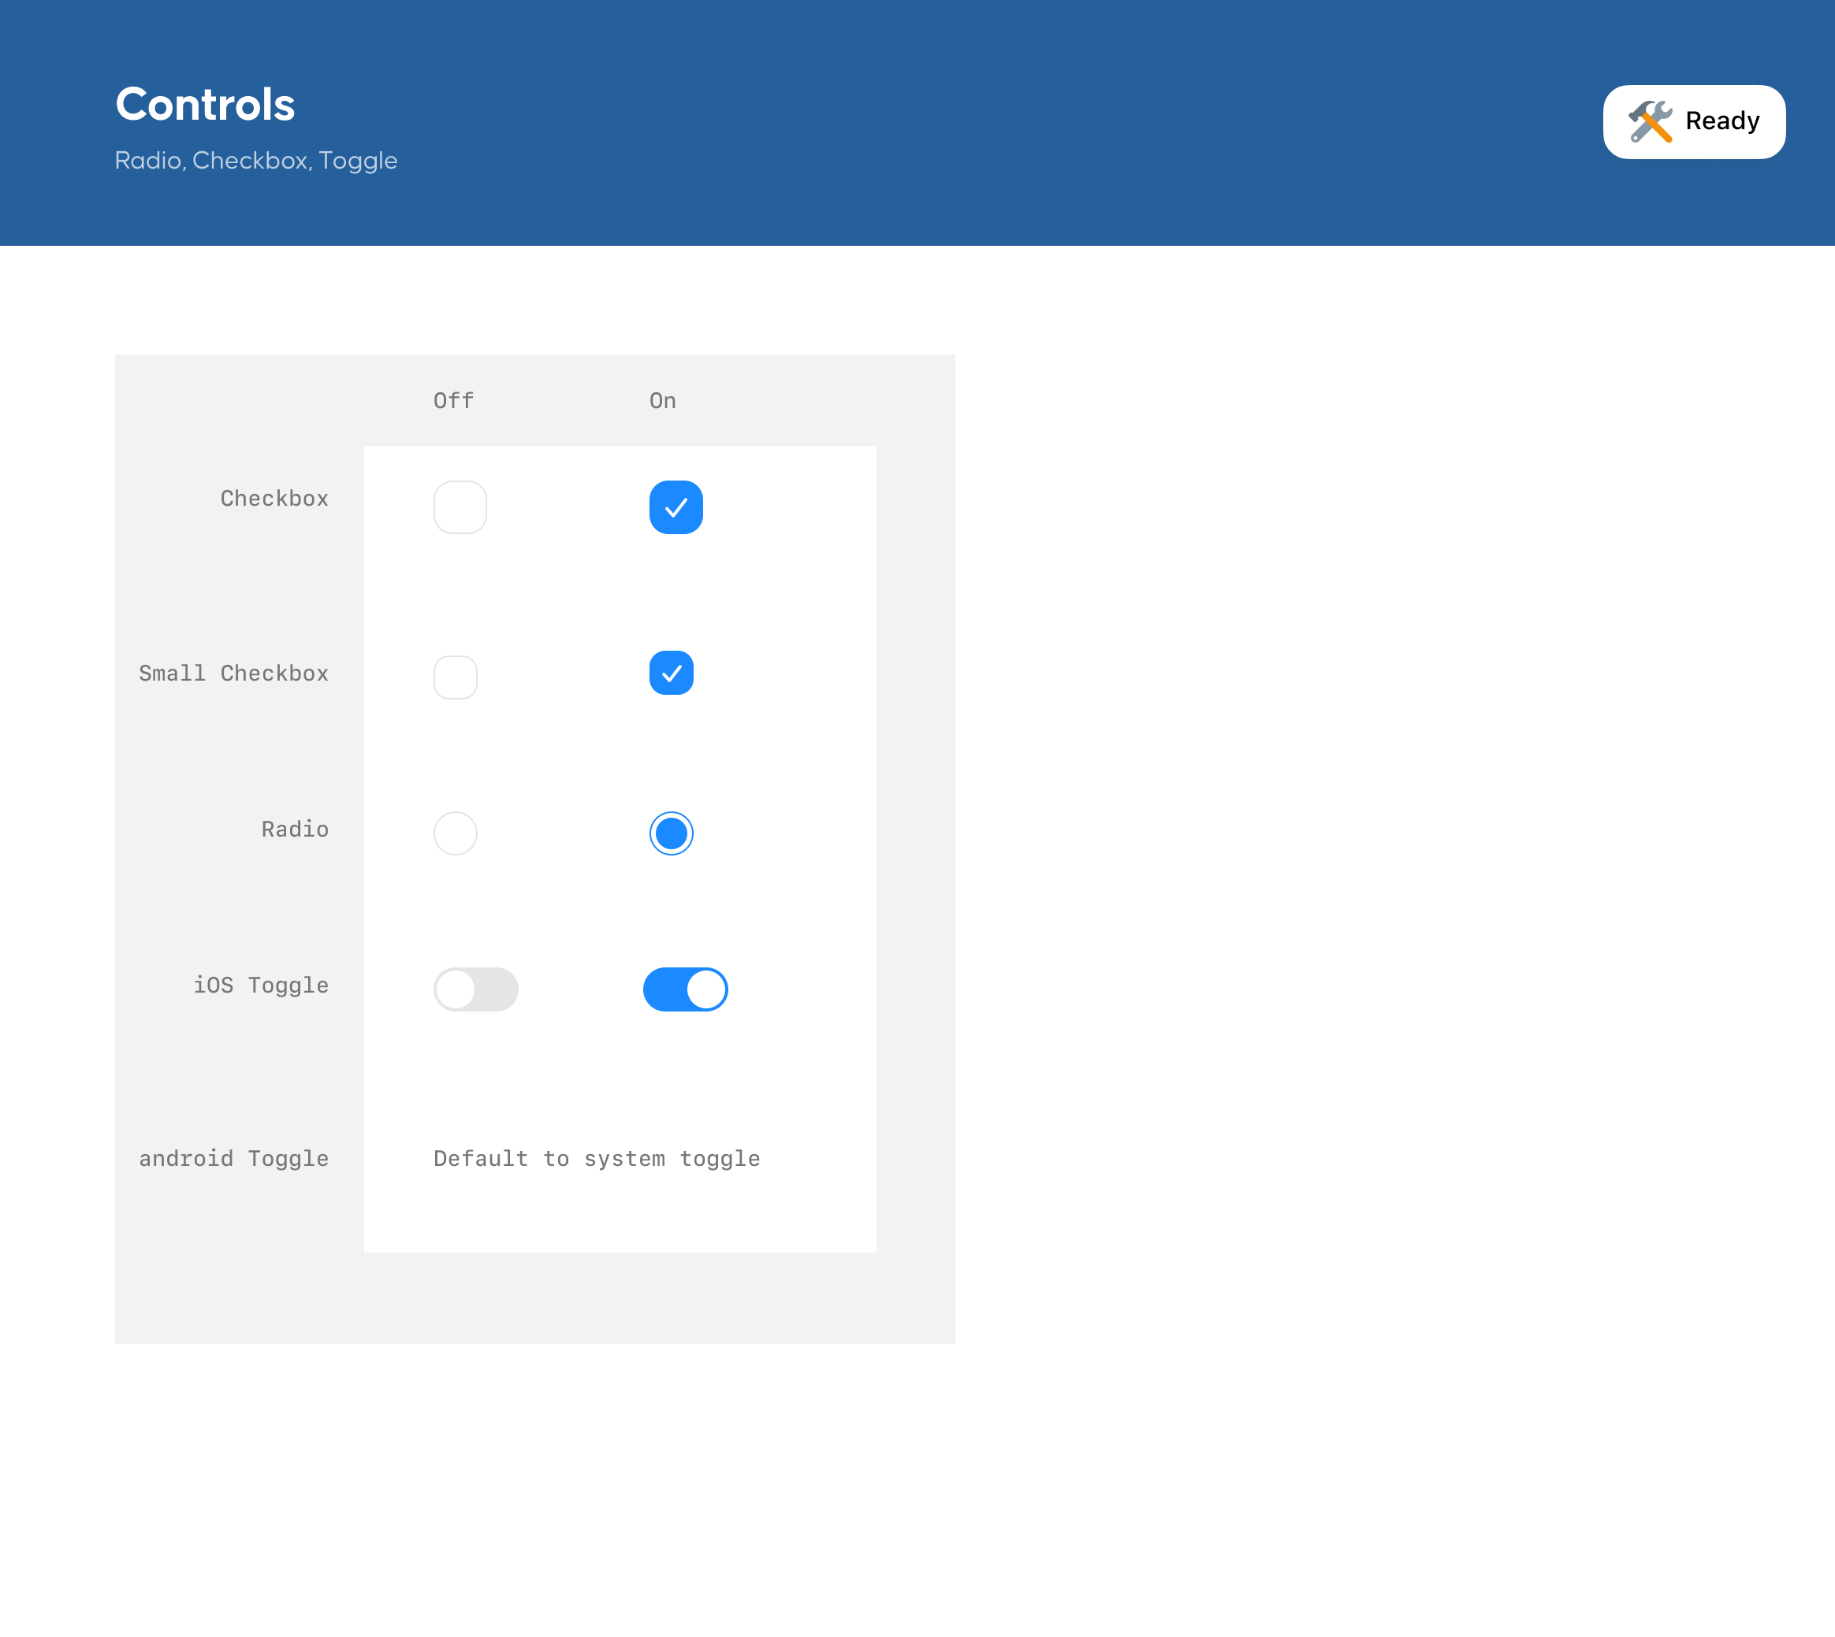This screenshot has width=1835, height=1637.
Task: Click the android Toggle row label
Action: coord(234,1160)
